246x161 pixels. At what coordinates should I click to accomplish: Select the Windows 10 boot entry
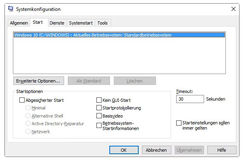[x=119, y=35]
